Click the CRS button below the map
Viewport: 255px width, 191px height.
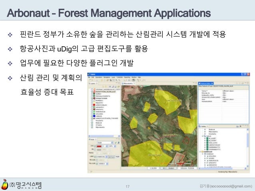point(169,168)
